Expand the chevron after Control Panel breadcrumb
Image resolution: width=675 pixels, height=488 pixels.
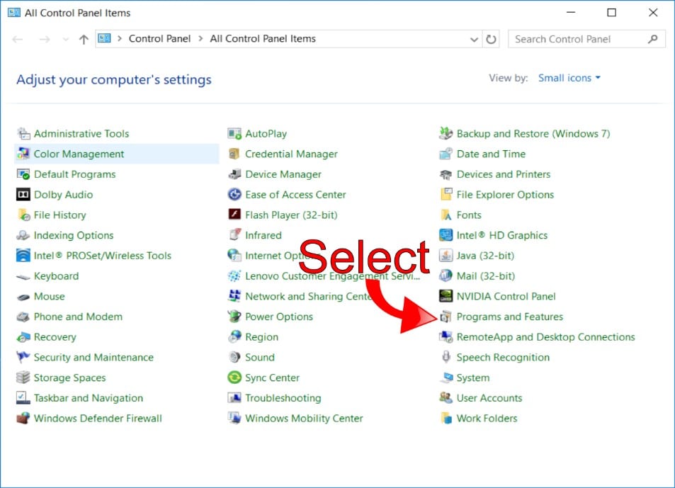click(200, 39)
